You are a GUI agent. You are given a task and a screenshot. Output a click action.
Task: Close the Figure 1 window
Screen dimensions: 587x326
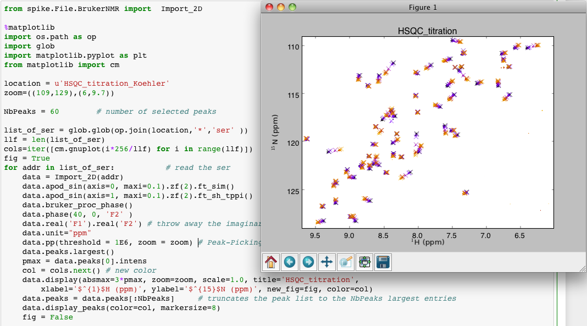point(269,7)
